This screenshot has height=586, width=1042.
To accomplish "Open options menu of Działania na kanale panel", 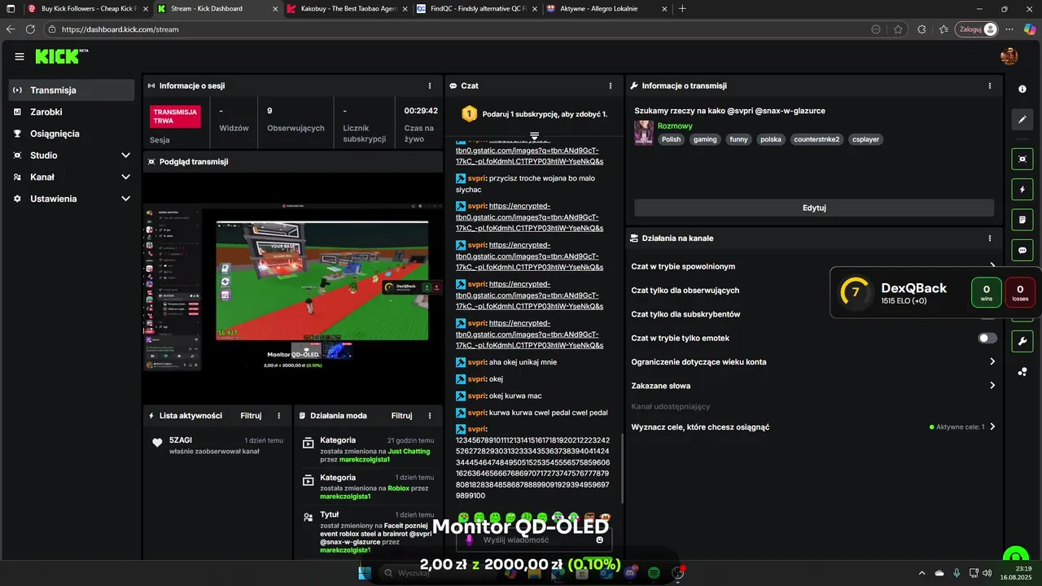I will 990,238.
